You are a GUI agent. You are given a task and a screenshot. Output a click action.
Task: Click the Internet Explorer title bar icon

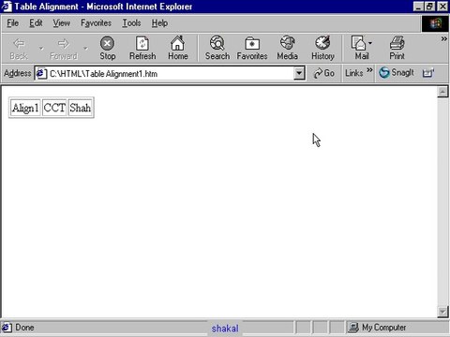[x=7, y=7]
